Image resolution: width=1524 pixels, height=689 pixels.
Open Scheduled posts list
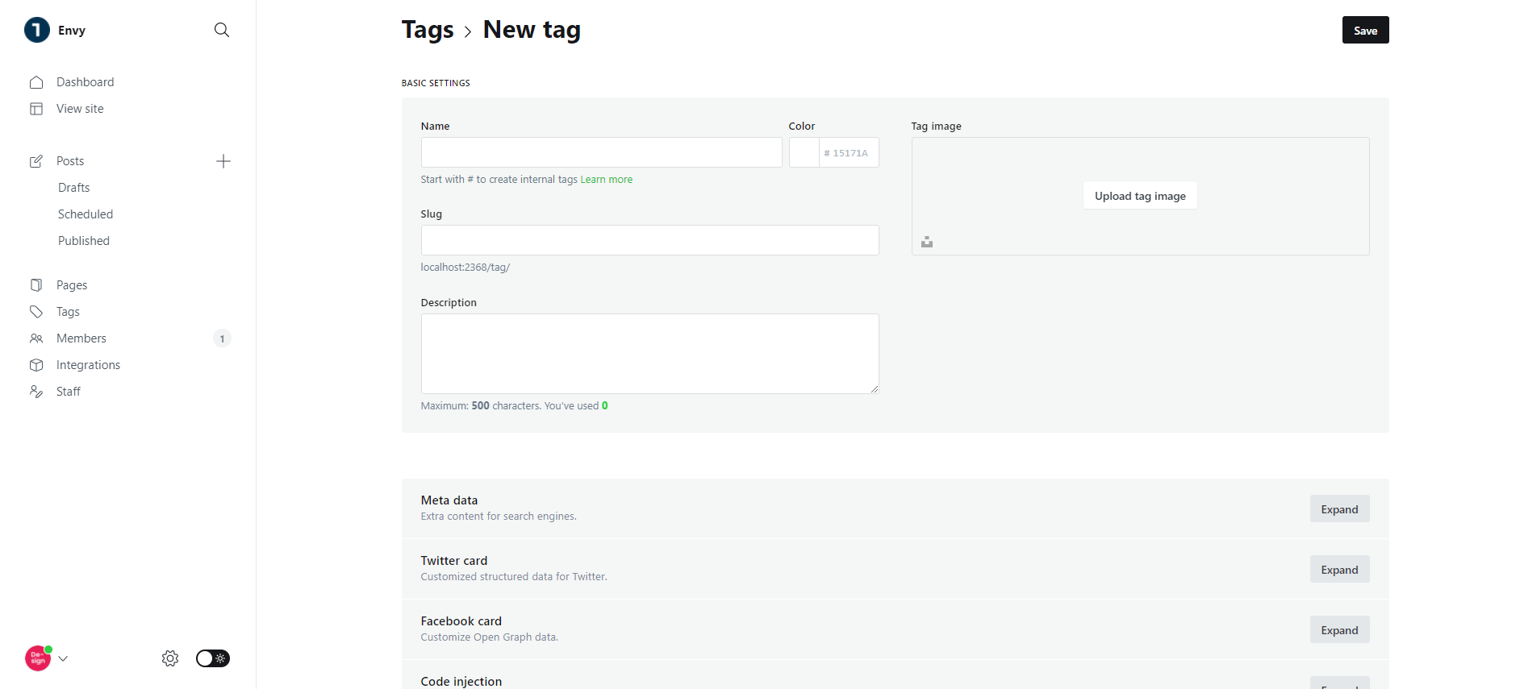click(86, 214)
